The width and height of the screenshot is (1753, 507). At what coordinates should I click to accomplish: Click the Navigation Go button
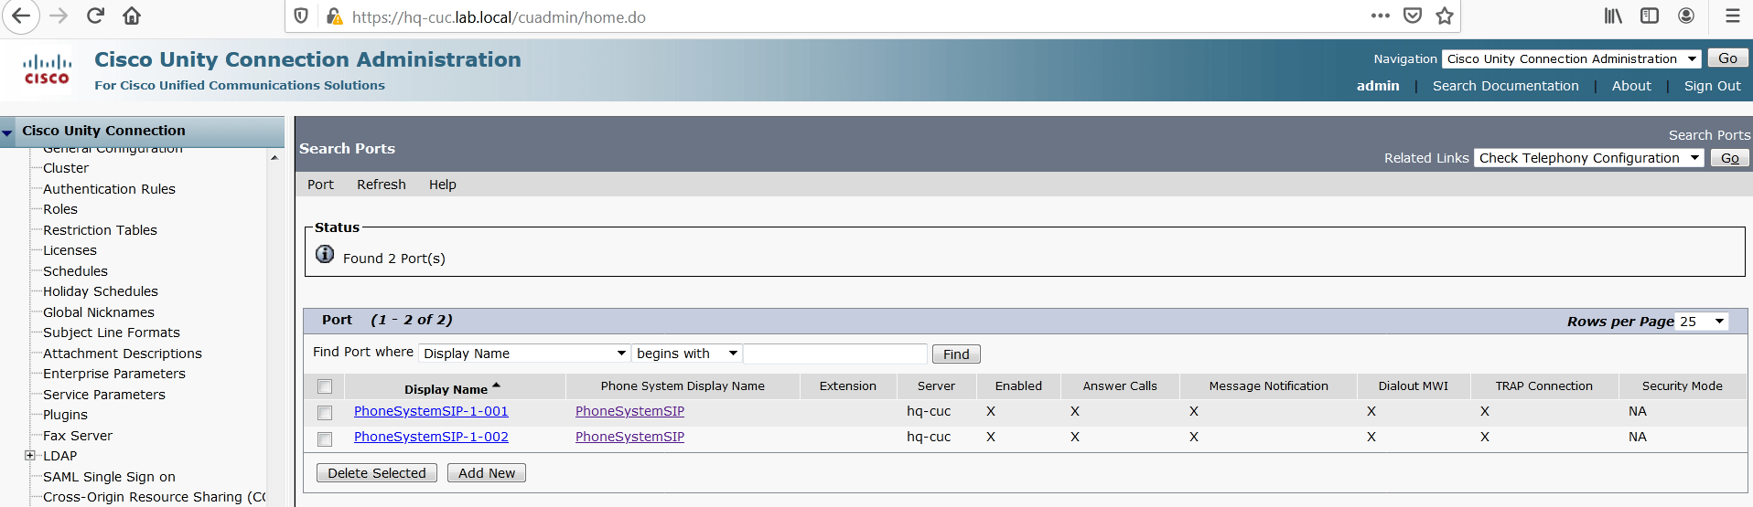pyautogui.click(x=1727, y=58)
